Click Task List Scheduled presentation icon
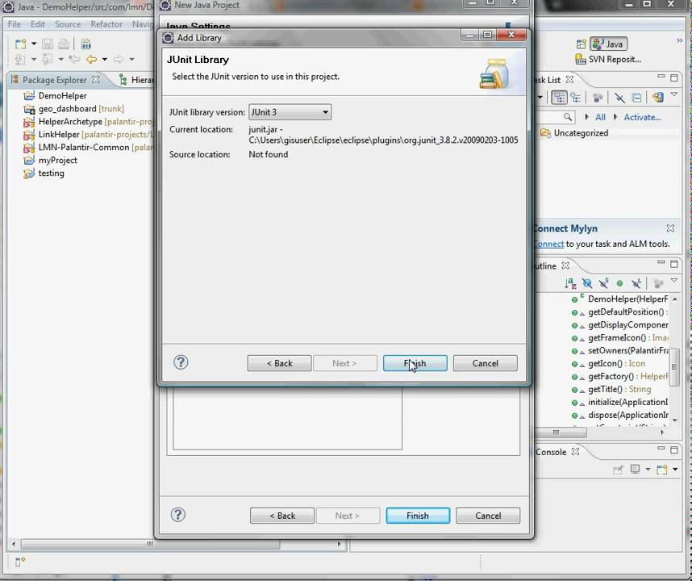This screenshot has width=692, height=581. coord(576,97)
